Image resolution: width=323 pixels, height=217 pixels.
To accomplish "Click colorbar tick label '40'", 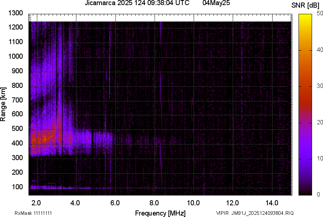I will [320, 50].
